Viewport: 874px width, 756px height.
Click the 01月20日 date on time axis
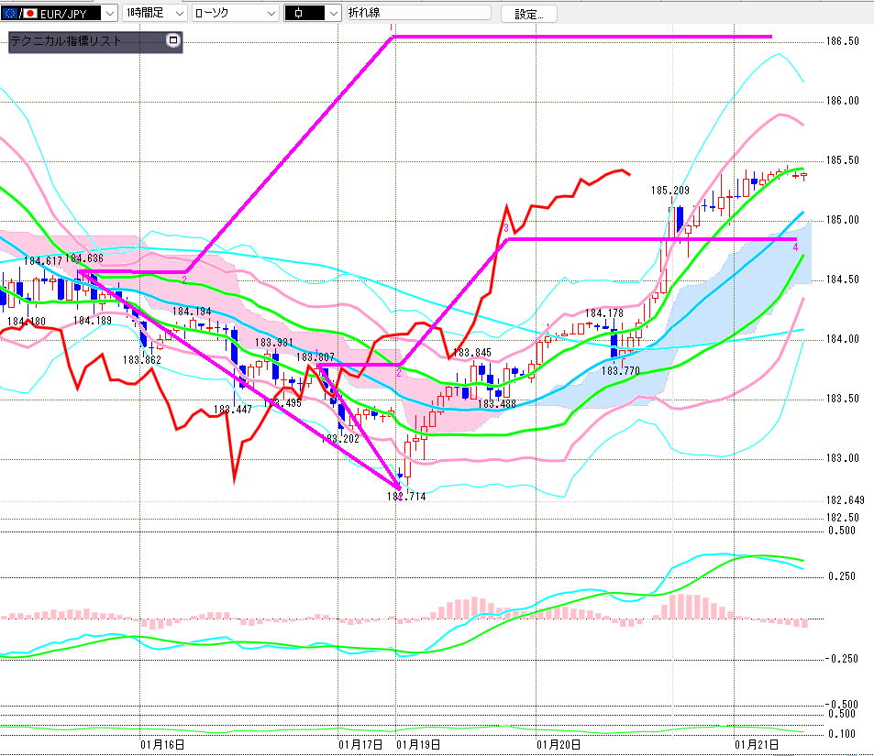(559, 746)
